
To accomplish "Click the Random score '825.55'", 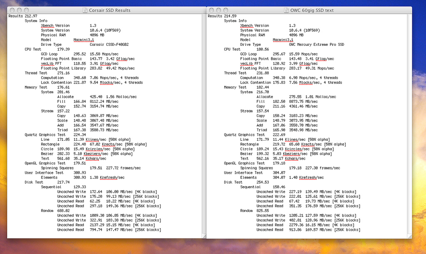I will tap(263, 211).
